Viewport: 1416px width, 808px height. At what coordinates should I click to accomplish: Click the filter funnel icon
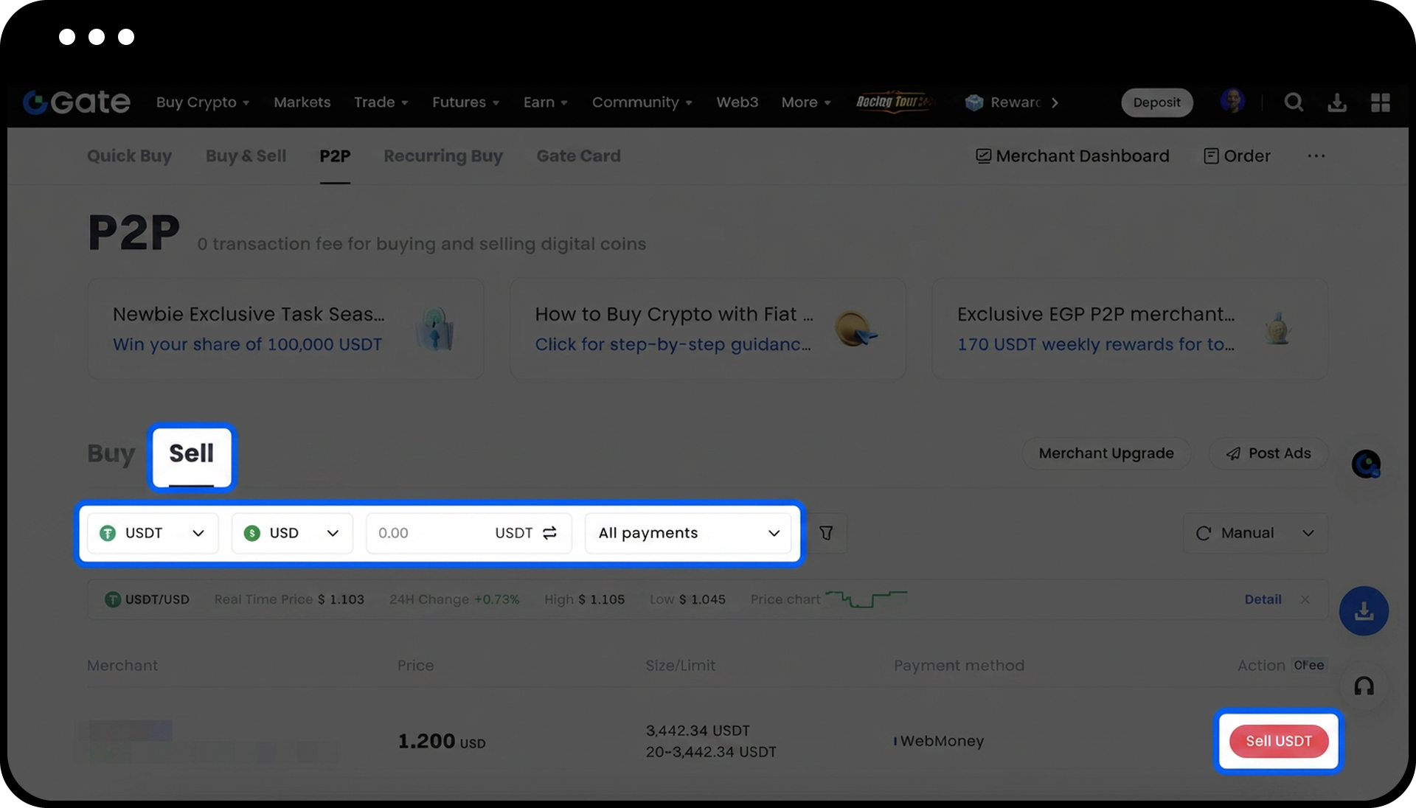point(826,533)
